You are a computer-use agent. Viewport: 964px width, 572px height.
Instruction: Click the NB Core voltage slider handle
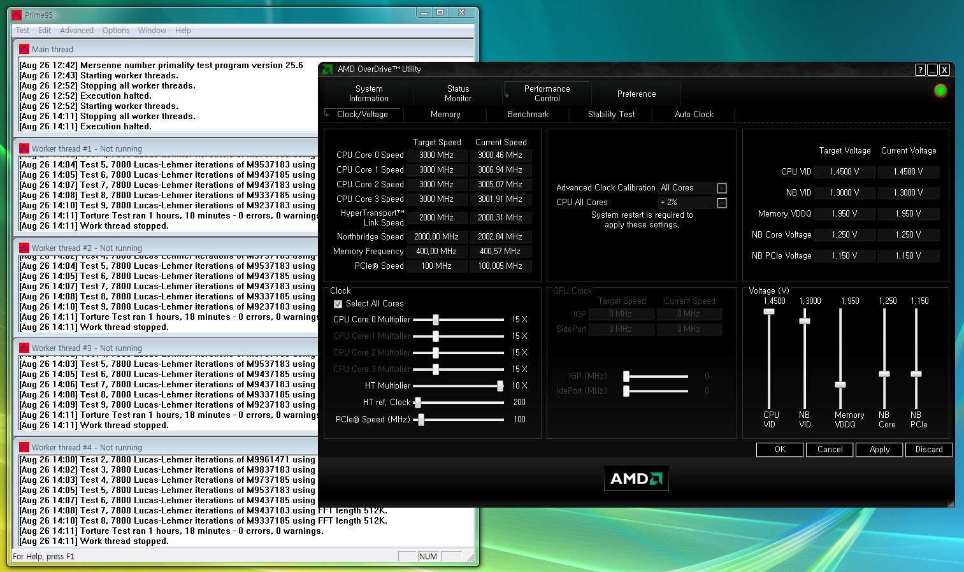click(884, 374)
